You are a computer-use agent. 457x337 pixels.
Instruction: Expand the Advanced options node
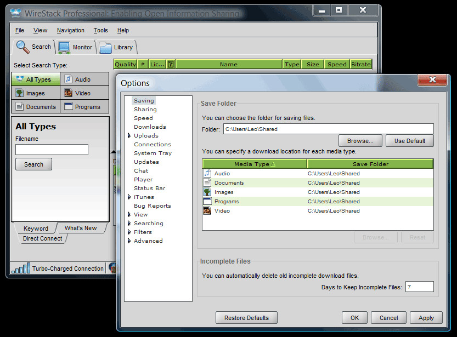point(129,241)
